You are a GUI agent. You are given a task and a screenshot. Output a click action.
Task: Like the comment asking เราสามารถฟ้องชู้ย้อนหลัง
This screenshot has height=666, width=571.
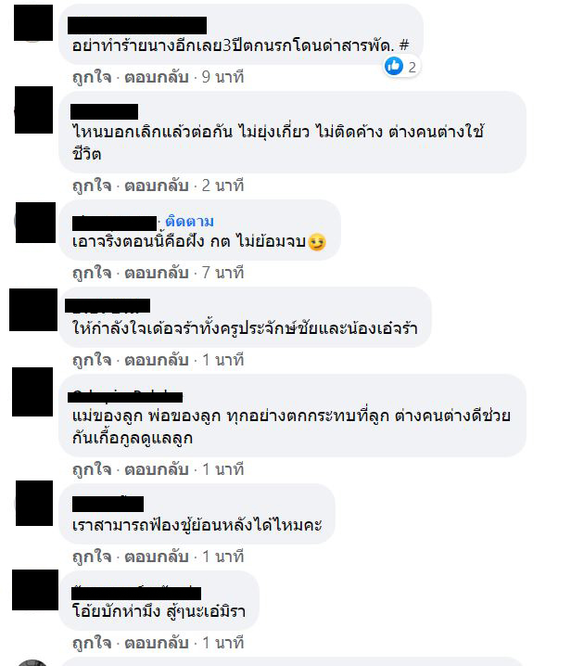click(x=92, y=557)
